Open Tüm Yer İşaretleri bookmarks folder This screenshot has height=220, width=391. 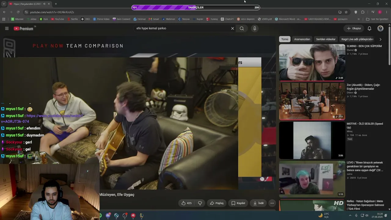(x=377, y=19)
